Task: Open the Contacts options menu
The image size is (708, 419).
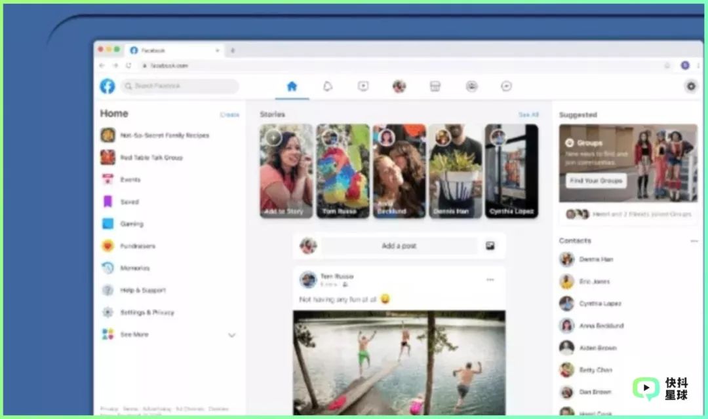Action: click(694, 241)
